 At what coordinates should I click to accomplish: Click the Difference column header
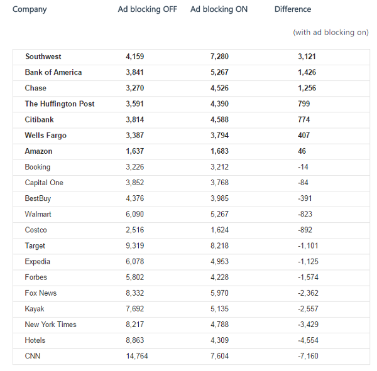293,9
